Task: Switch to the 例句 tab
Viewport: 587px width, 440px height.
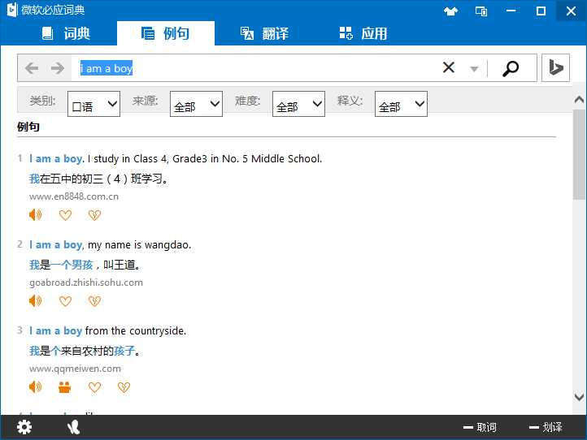Action: tap(166, 33)
